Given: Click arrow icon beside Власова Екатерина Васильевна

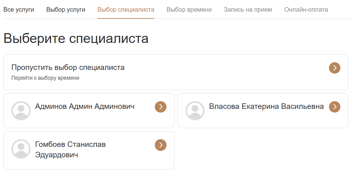Looking at the screenshot, I should click(335, 107).
